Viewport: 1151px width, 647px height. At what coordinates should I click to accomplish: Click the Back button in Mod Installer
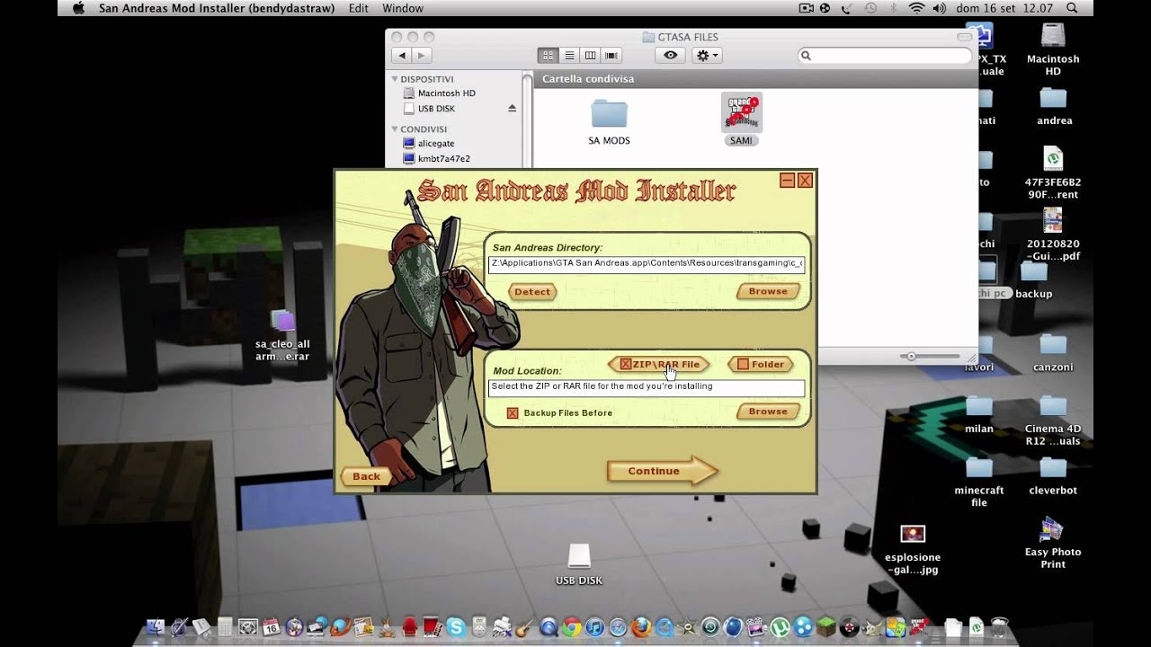pos(366,476)
